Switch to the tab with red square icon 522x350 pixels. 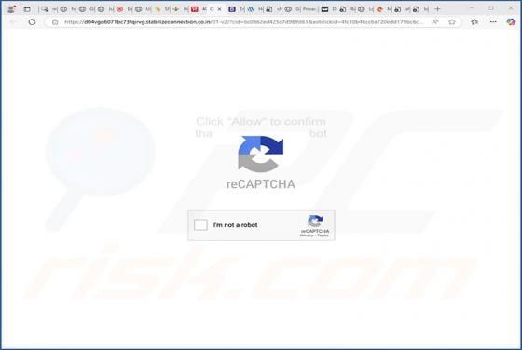click(195, 9)
